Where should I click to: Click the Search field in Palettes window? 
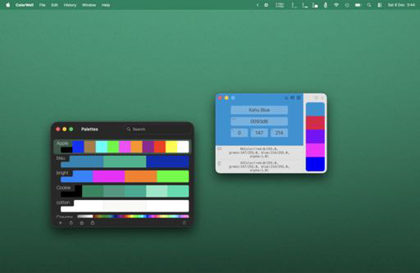[157, 129]
